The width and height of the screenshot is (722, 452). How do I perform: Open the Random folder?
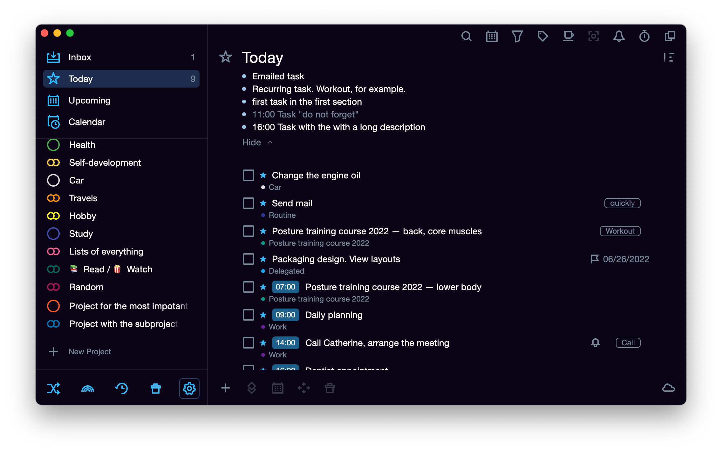tap(121, 287)
